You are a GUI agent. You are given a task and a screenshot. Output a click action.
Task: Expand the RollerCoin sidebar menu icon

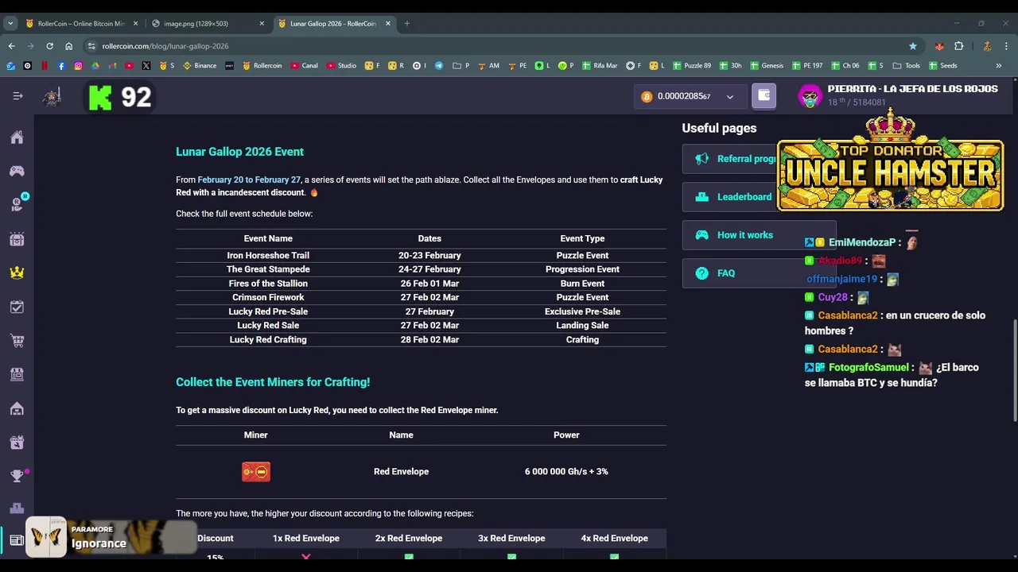(x=17, y=96)
